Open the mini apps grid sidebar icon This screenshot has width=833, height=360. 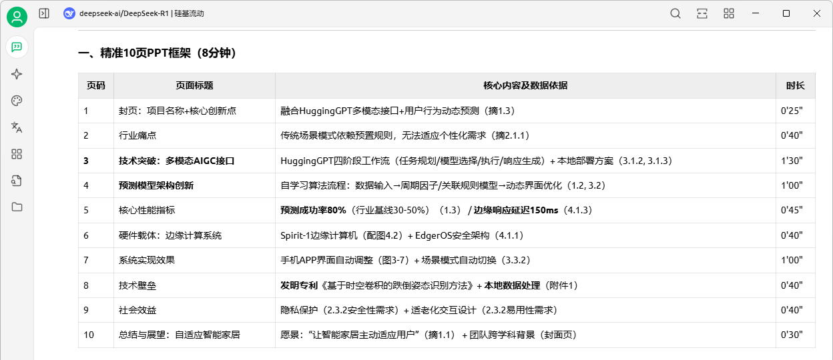click(17, 154)
